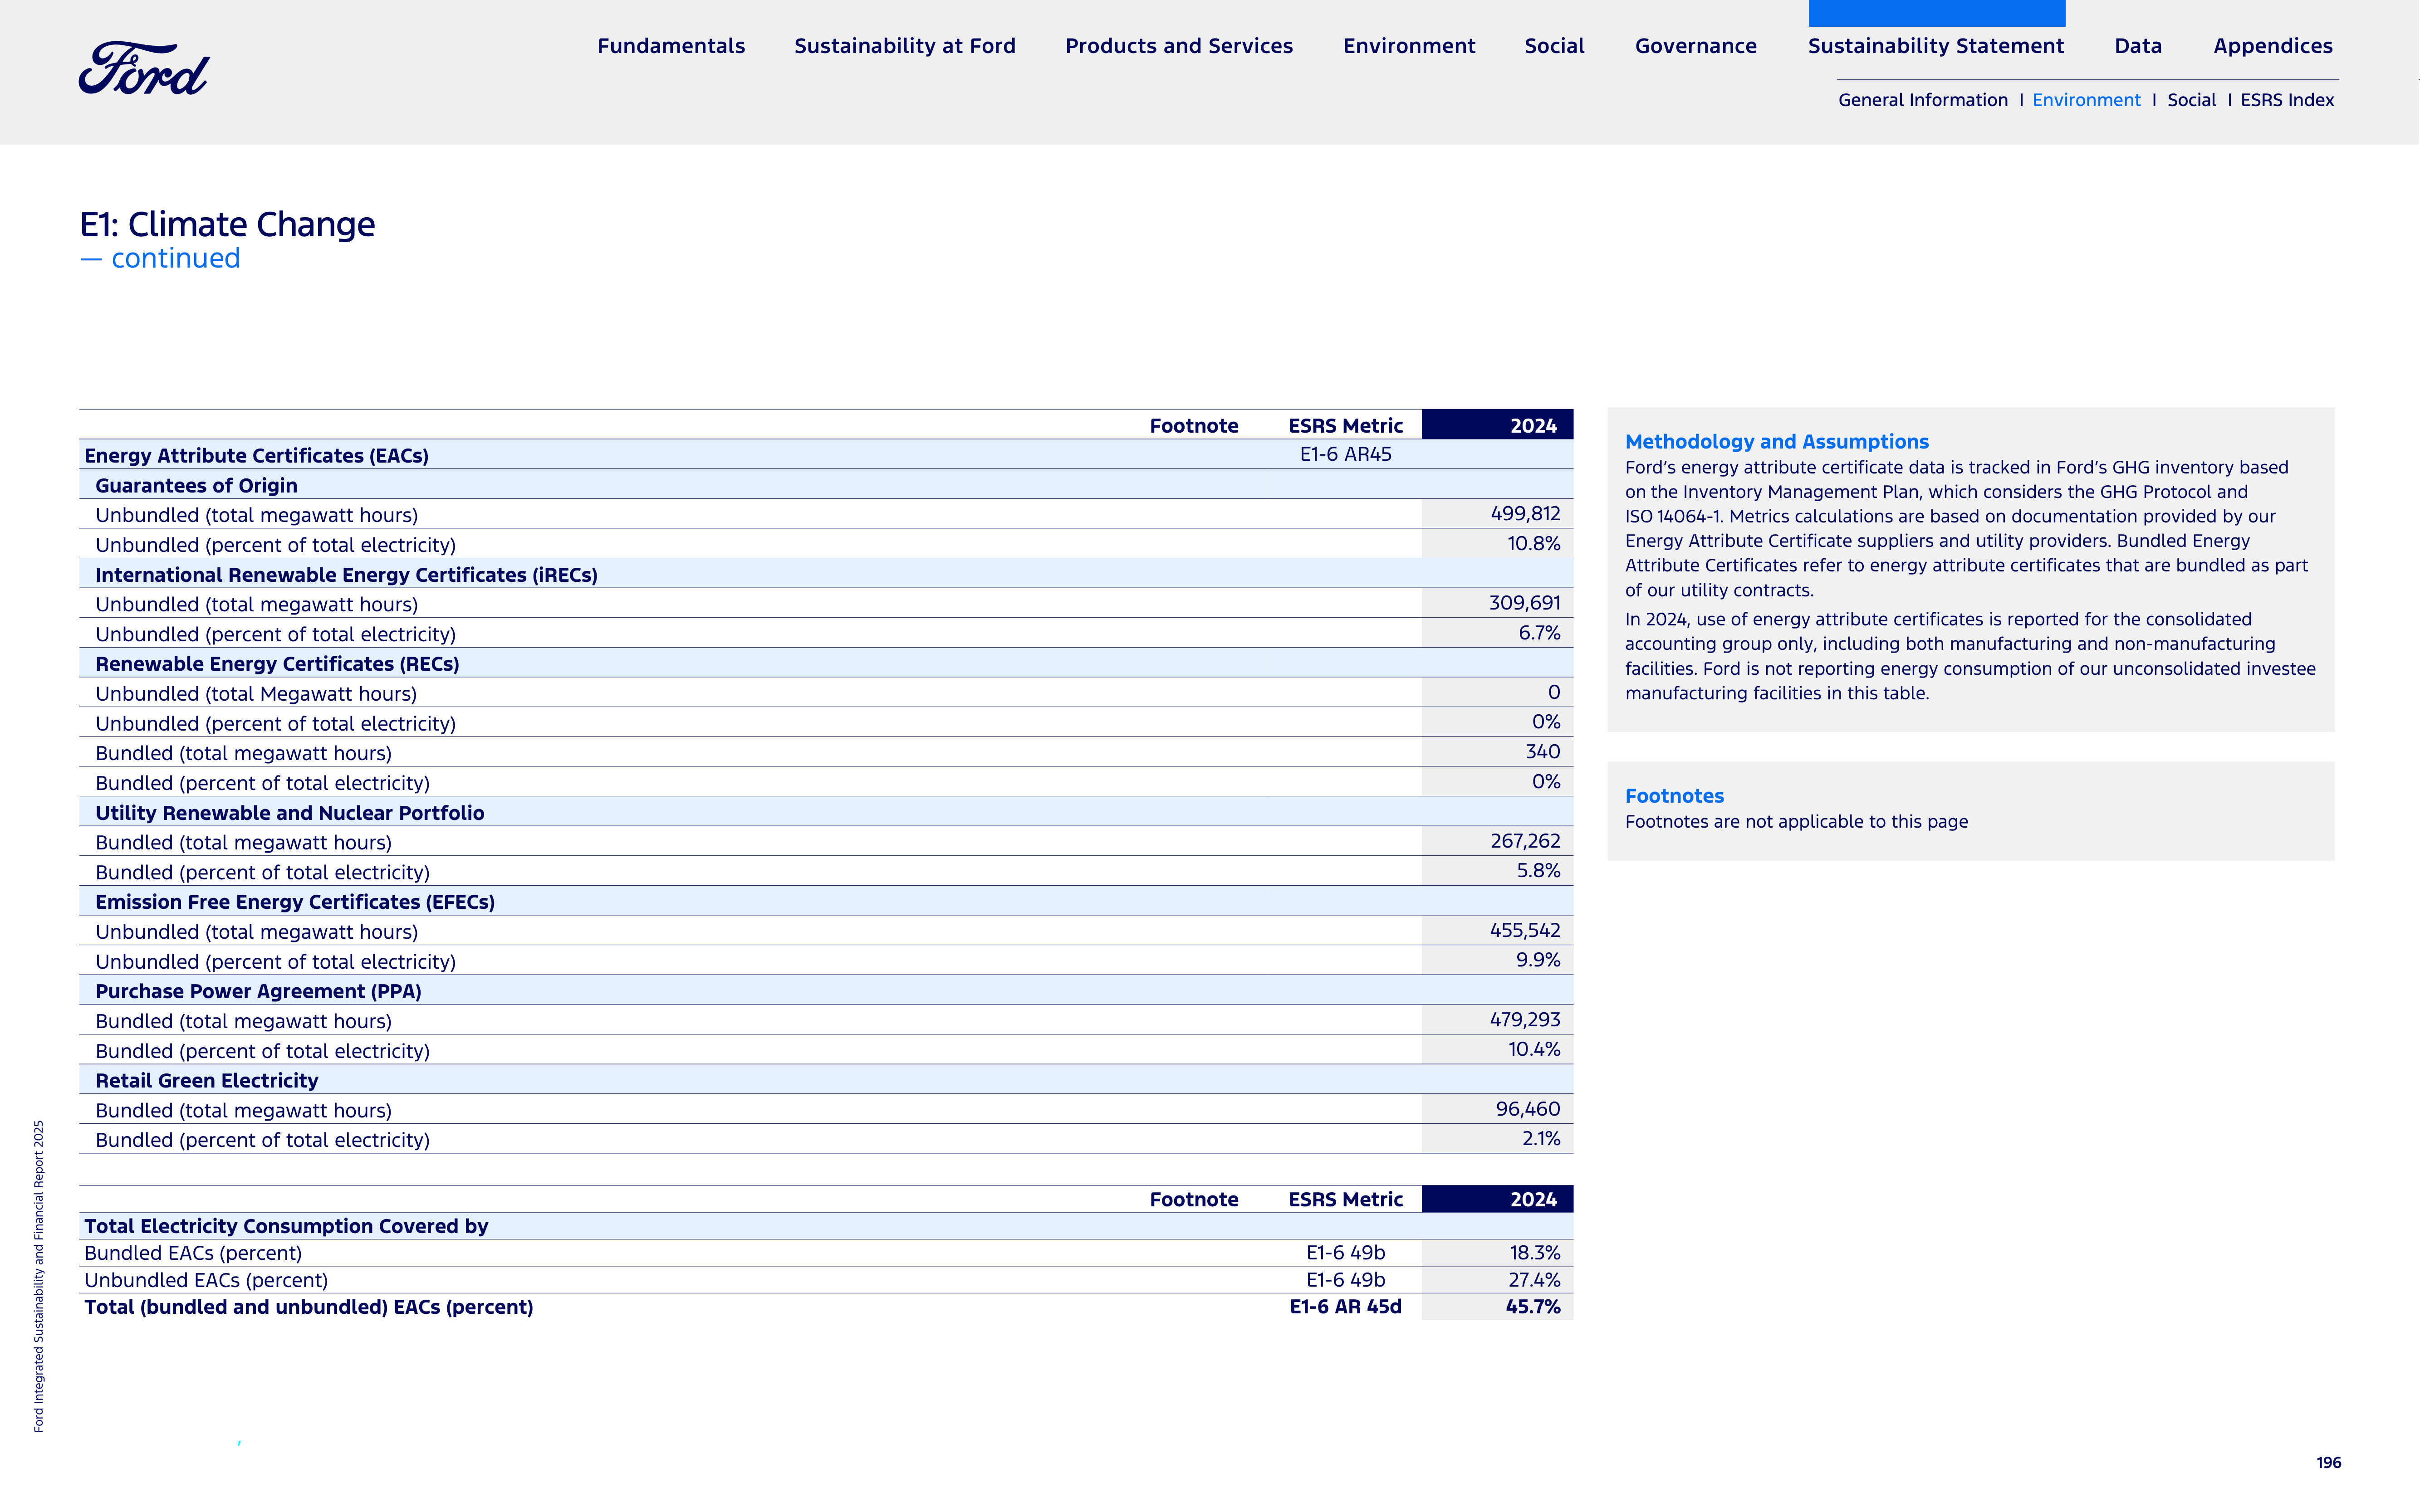Click Unbundled EACs (percent) row label
Image resolution: width=2420 pixels, height=1512 pixels.
coord(206,1280)
